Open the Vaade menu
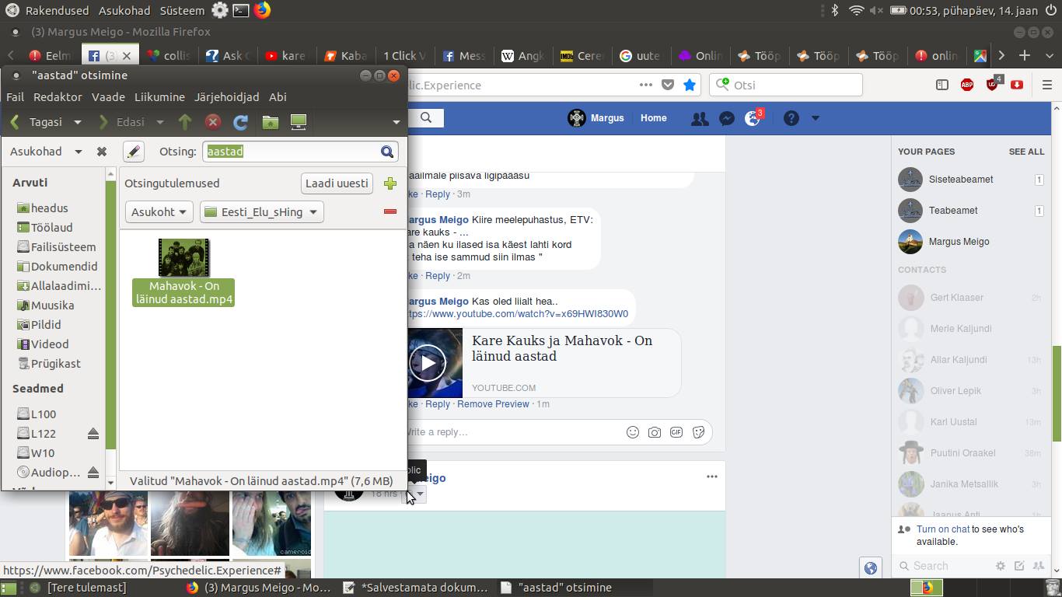 click(108, 97)
